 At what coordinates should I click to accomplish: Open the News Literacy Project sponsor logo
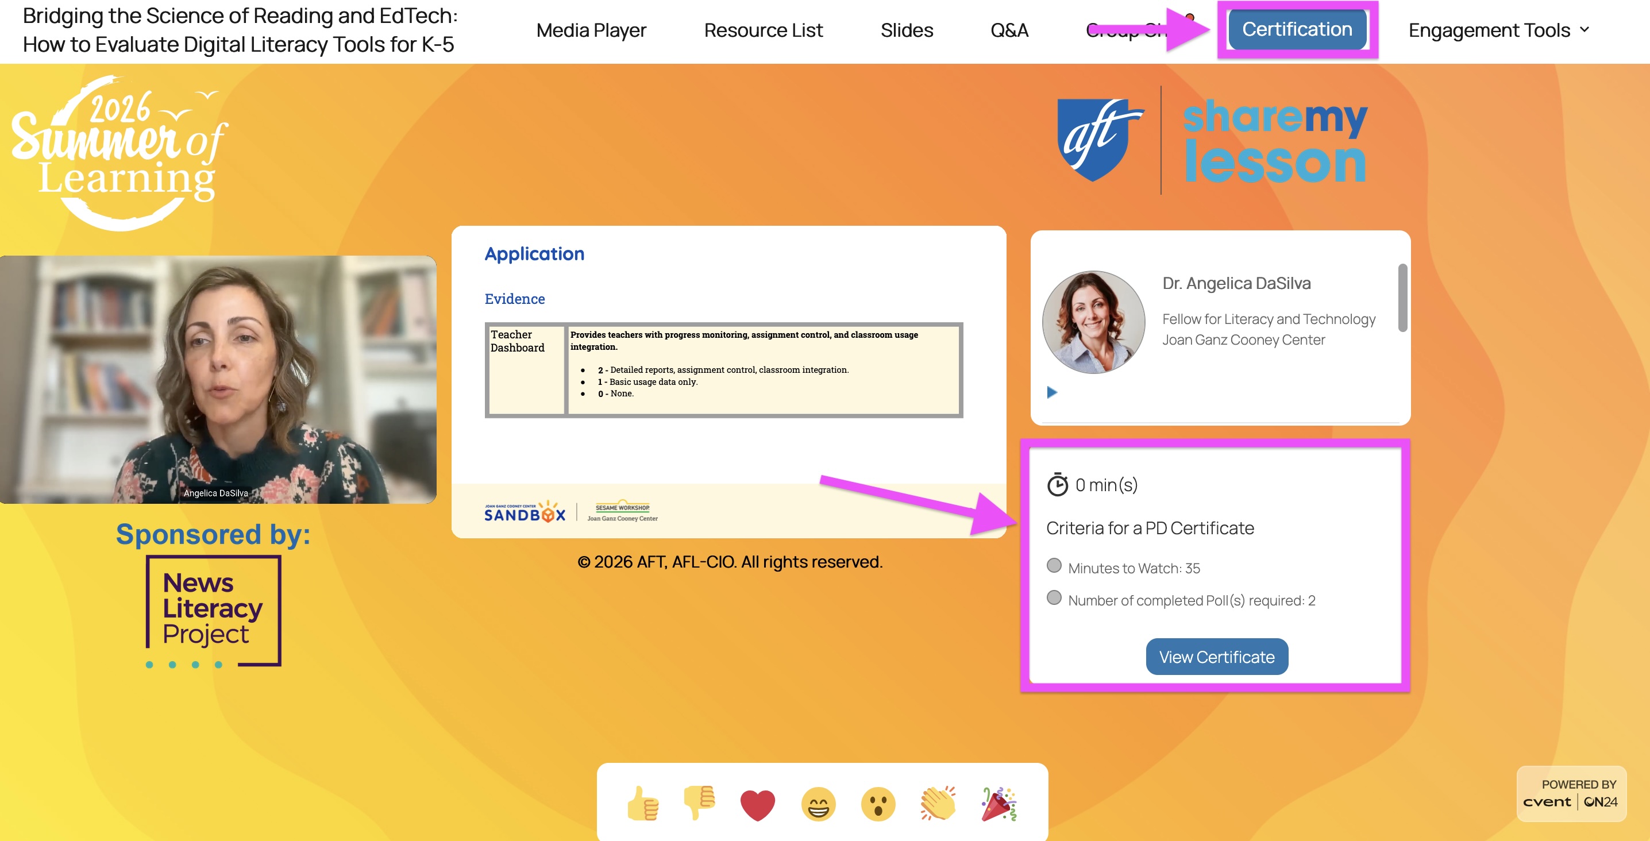tap(213, 611)
